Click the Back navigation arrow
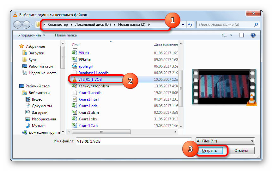The image size is (273, 171). [x=17, y=25]
